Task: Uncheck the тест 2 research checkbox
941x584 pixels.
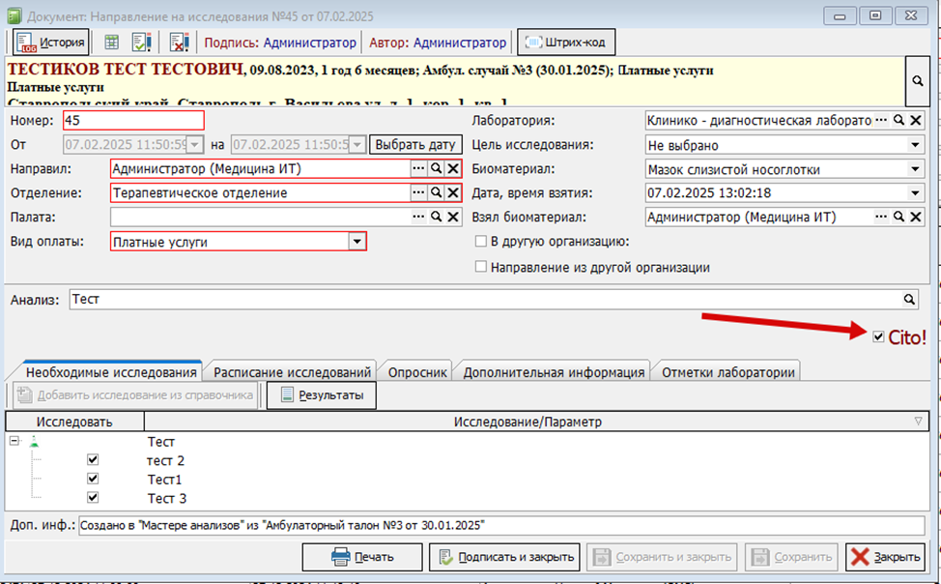Action: pyautogui.click(x=93, y=460)
